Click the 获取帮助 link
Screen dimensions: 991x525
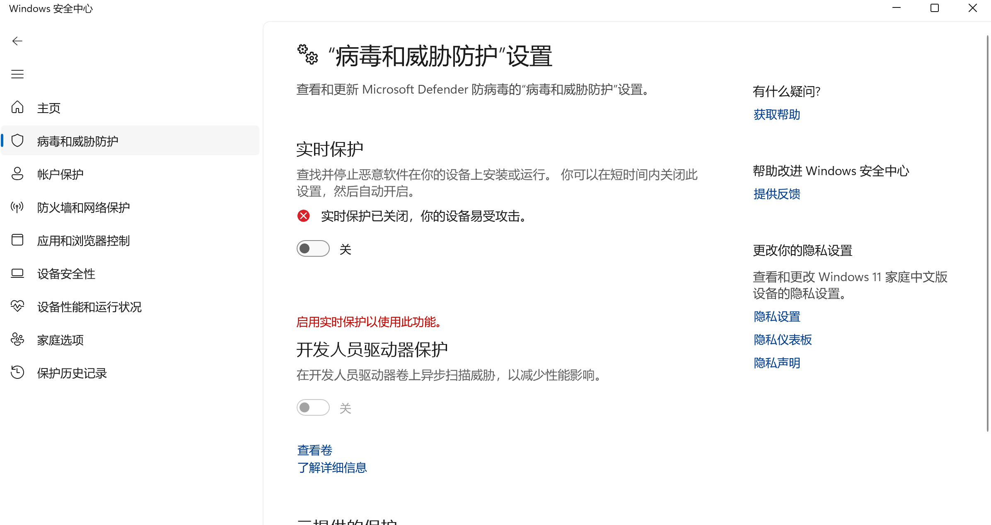[x=776, y=115]
